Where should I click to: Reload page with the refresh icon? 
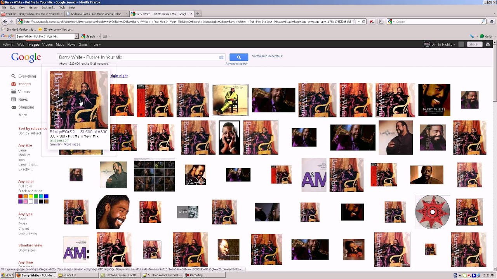(363, 22)
